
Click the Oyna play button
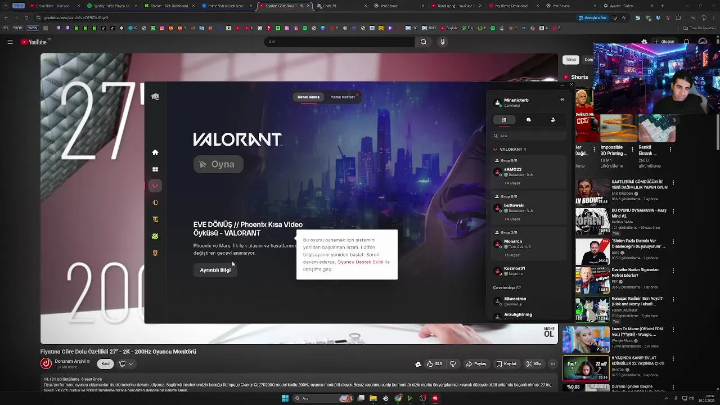tap(218, 164)
